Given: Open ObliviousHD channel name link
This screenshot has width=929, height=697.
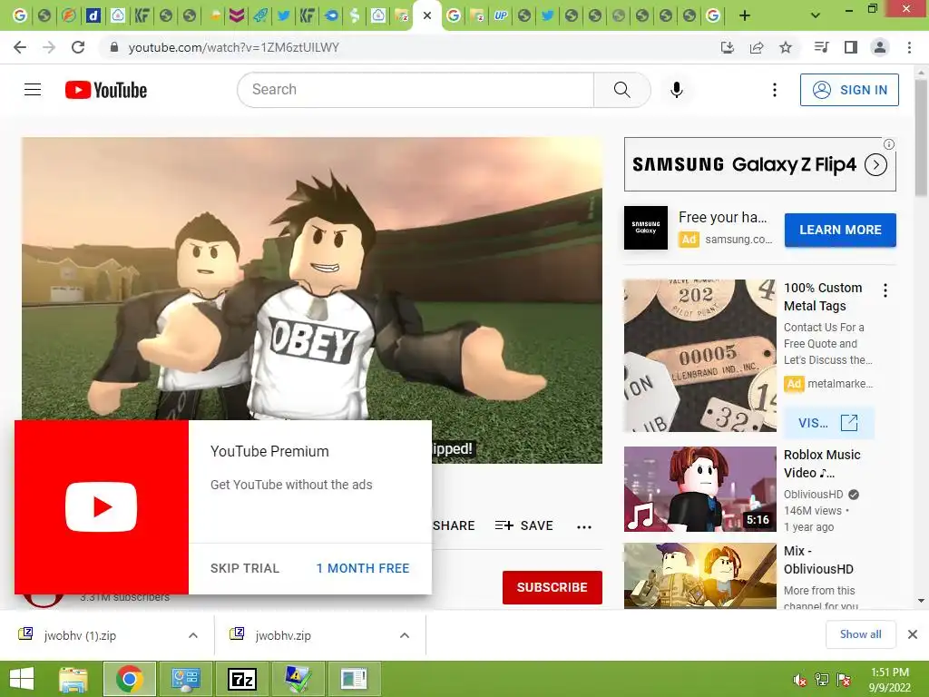Looking at the screenshot, I should 814,495.
